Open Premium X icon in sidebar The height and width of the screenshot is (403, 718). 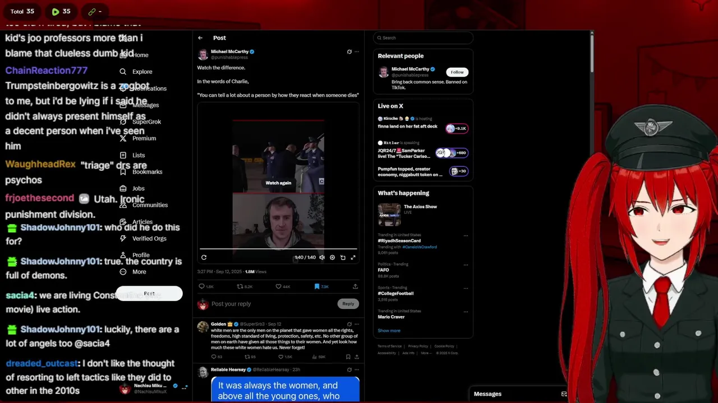tap(123, 138)
